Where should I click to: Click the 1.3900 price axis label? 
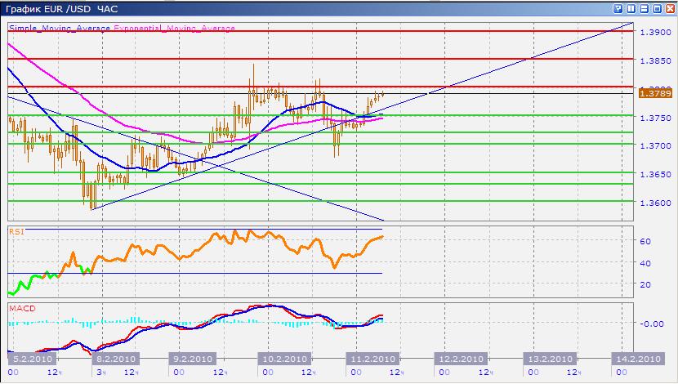[657, 32]
